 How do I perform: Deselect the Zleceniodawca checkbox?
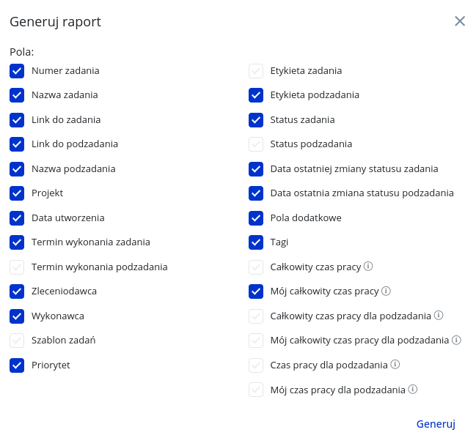click(17, 291)
